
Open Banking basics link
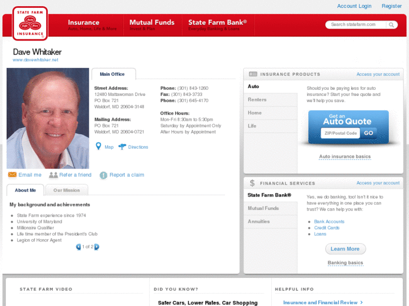(345, 263)
